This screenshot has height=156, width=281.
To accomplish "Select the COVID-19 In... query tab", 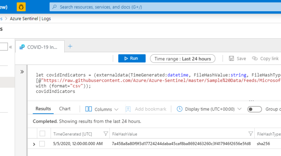I will [x=40, y=47].
